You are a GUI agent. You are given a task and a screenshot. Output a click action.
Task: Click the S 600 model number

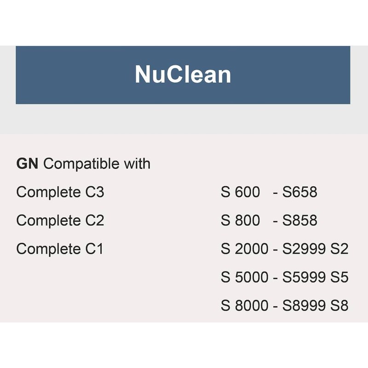pyautogui.click(x=240, y=192)
